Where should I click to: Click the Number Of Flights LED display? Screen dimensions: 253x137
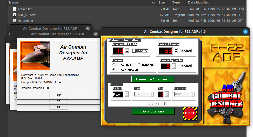coord(118,51)
